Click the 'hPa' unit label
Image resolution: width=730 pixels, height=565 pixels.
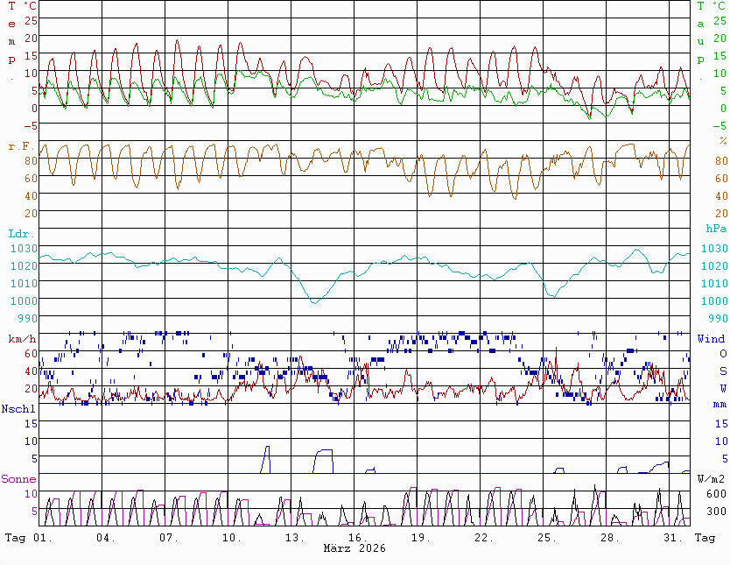[x=716, y=229]
